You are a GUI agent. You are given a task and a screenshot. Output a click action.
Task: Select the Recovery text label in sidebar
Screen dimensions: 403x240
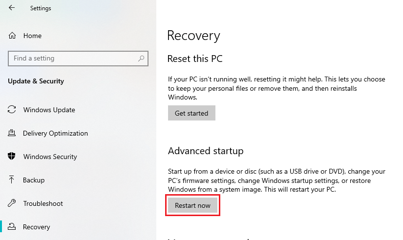(x=36, y=227)
